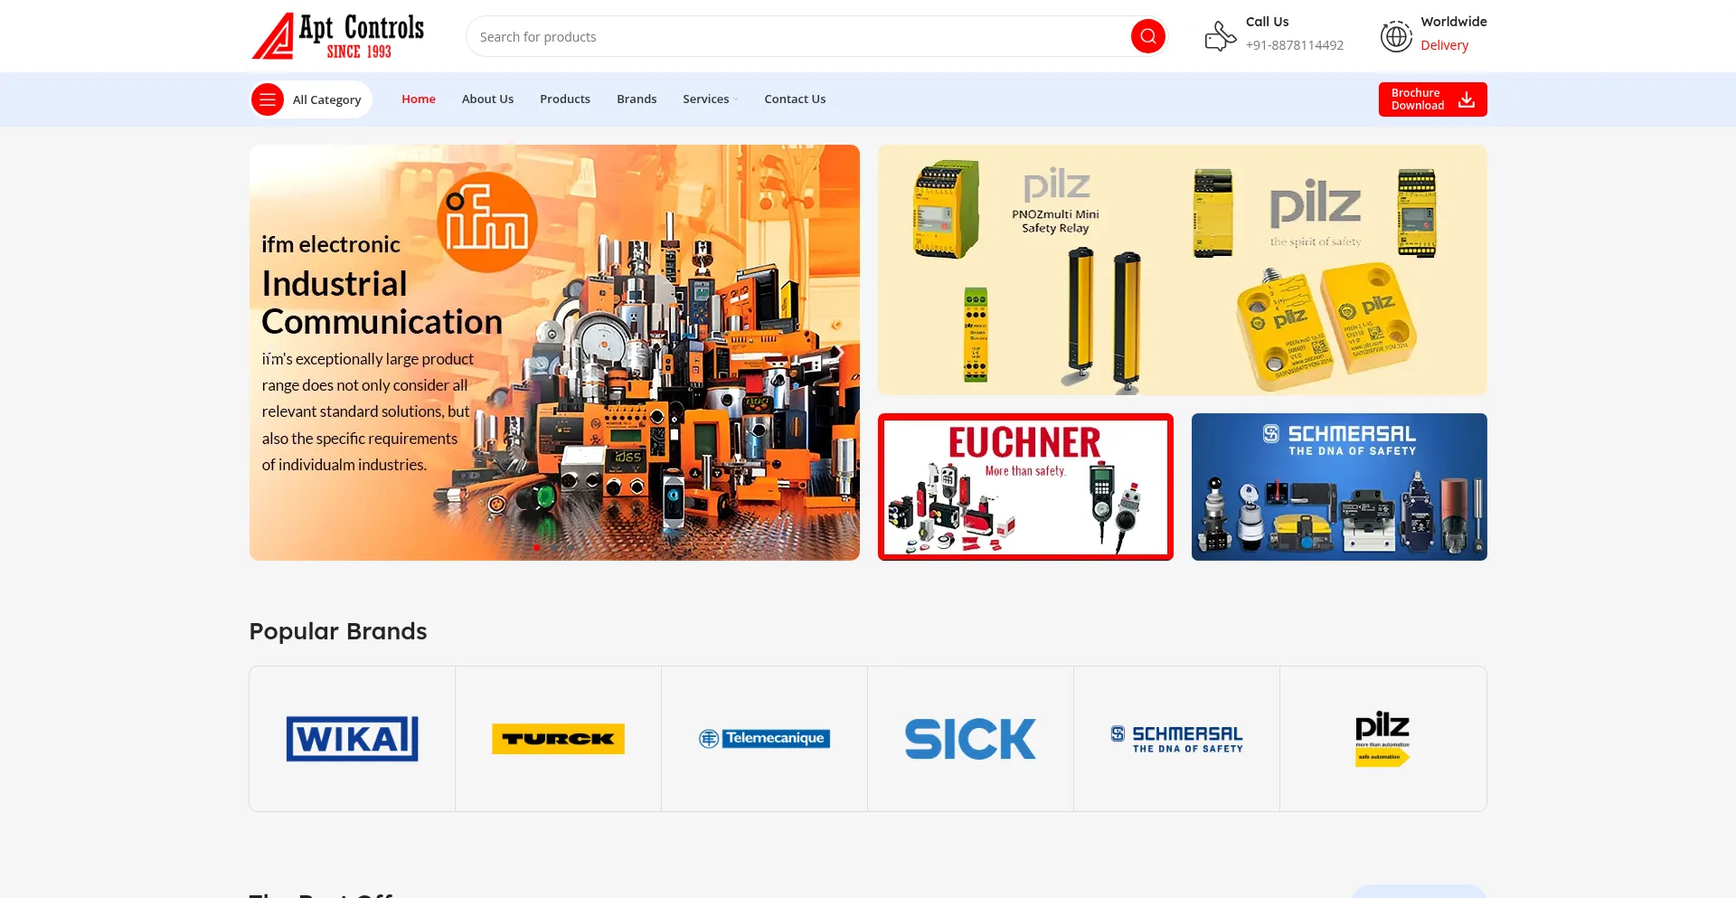Click the Industrial Communication banner heading
1736x898 pixels.
(x=382, y=303)
